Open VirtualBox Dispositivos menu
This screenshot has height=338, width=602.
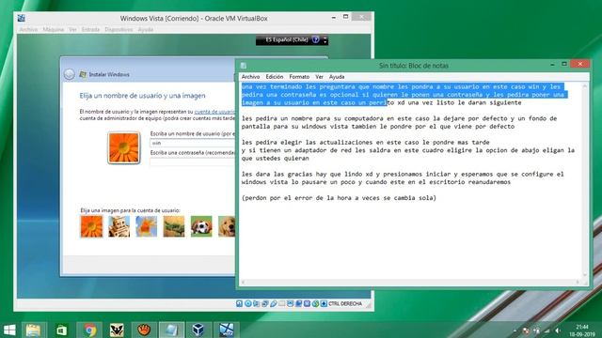coord(119,29)
